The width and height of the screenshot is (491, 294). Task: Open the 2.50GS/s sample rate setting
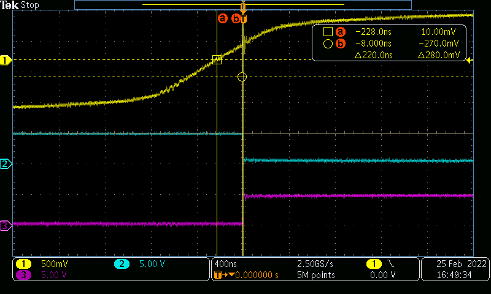(315, 264)
